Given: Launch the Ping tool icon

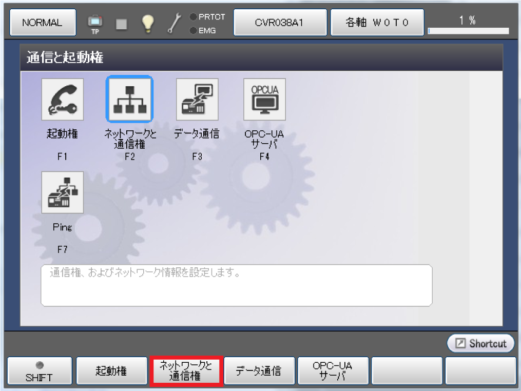Looking at the screenshot, I should tap(63, 192).
